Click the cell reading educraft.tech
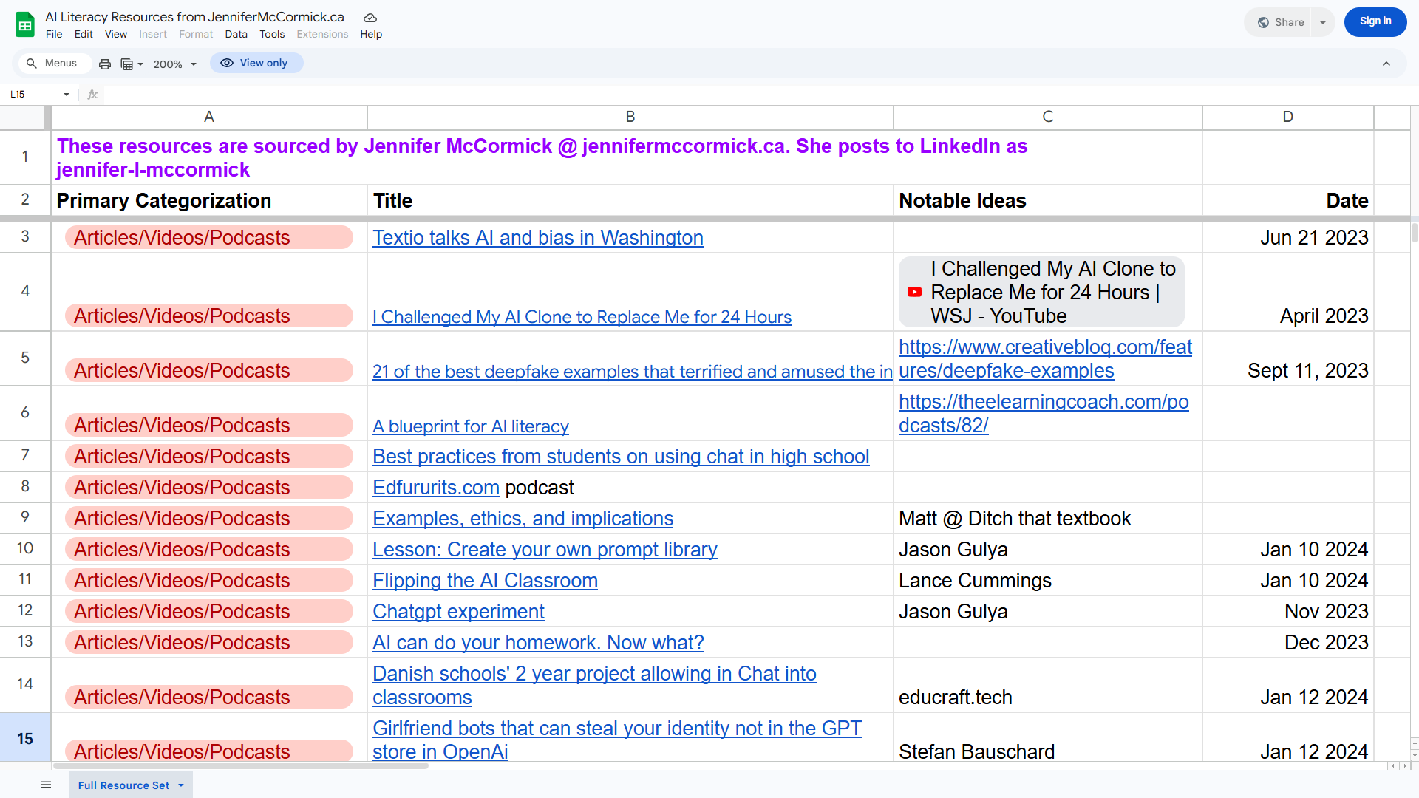Image resolution: width=1419 pixels, height=798 pixels. coord(1048,685)
